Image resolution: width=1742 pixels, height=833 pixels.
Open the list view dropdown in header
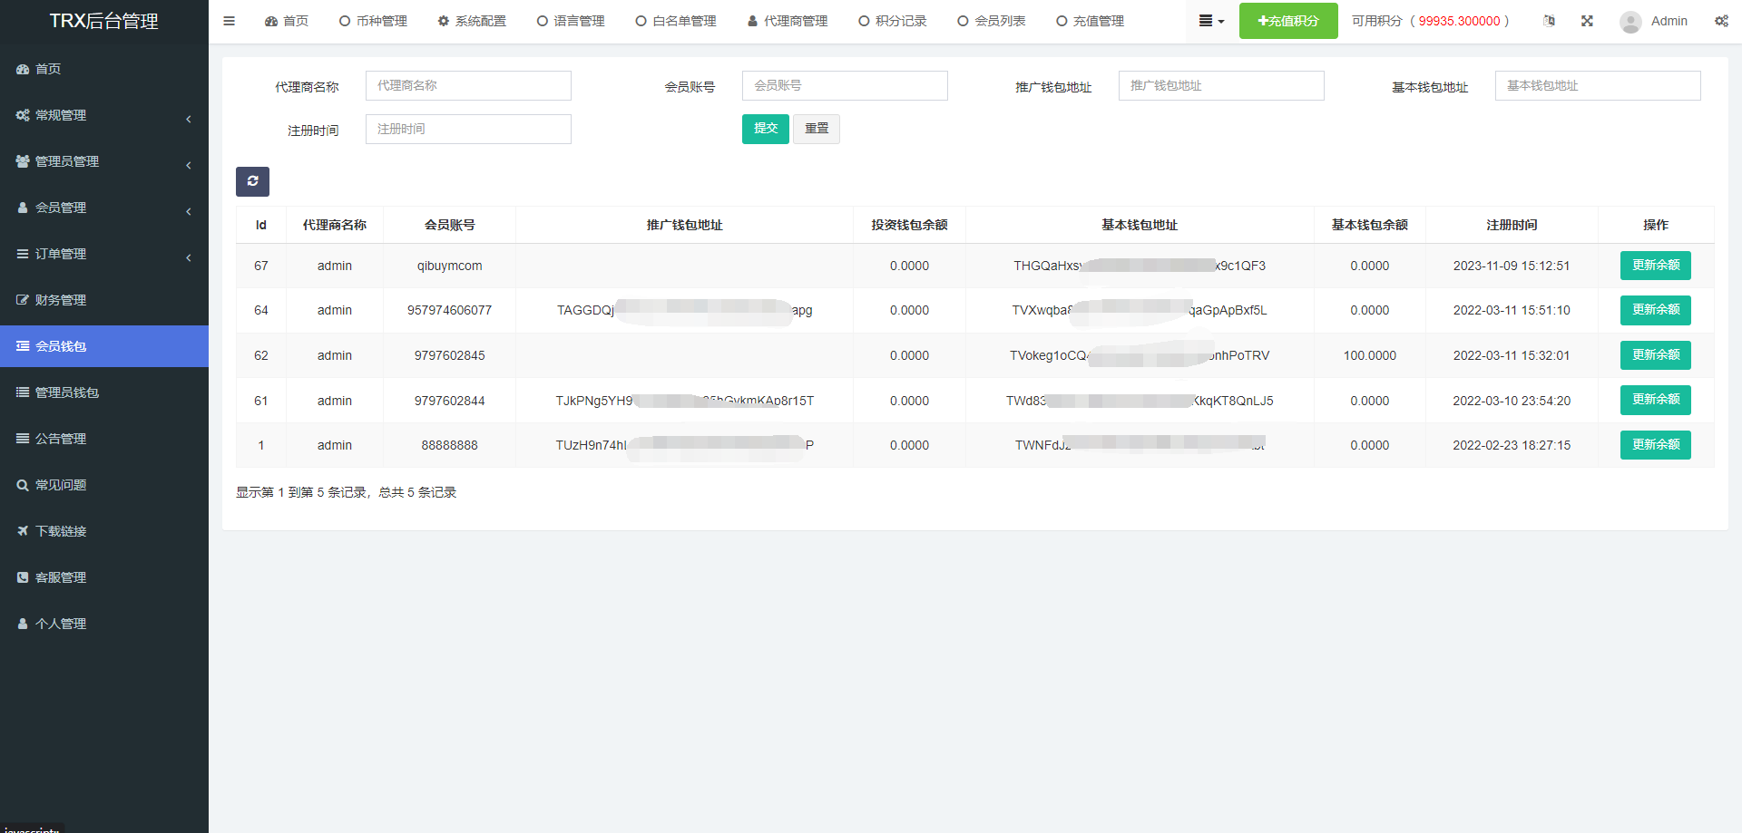pyautogui.click(x=1211, y=21)
